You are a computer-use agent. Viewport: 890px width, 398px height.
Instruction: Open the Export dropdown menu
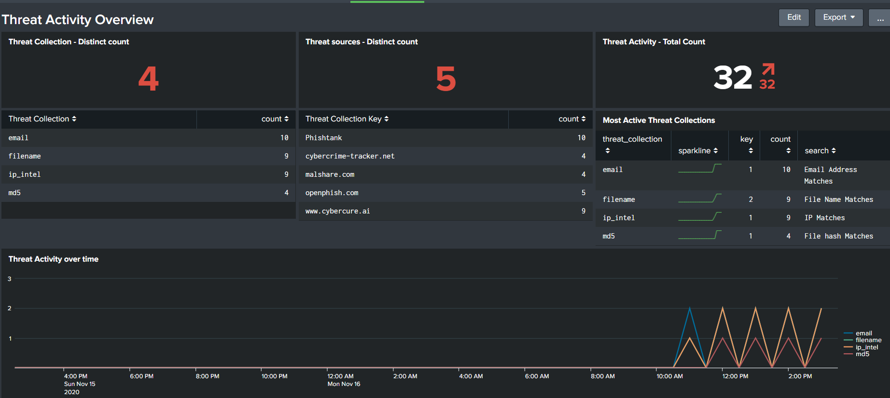tap(838, 17)
